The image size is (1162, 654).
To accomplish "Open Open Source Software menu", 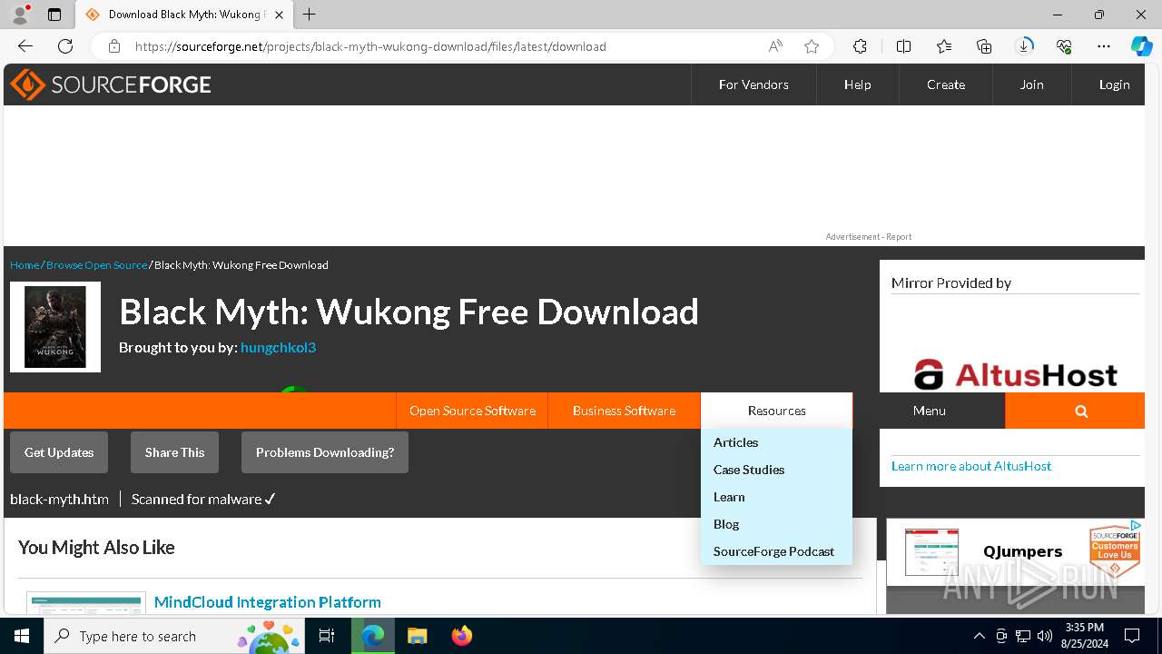I will click(472, 411).
